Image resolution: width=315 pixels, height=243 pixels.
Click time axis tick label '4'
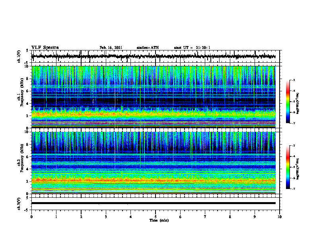[x=131, y=217]
